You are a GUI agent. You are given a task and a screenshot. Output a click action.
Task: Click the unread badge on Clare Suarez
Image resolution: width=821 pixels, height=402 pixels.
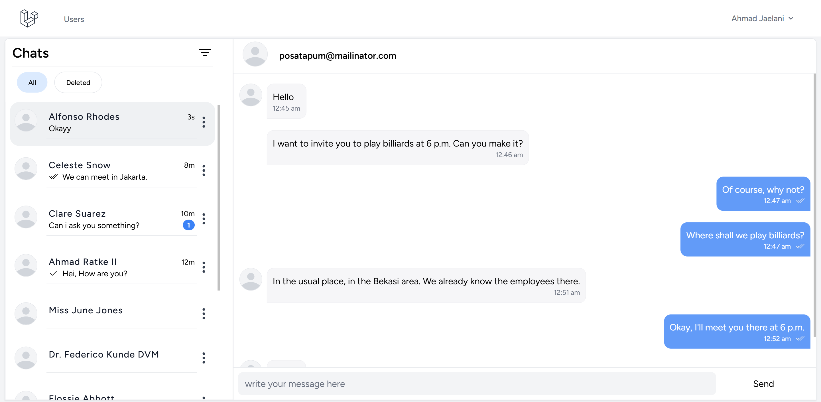point(188,225)
